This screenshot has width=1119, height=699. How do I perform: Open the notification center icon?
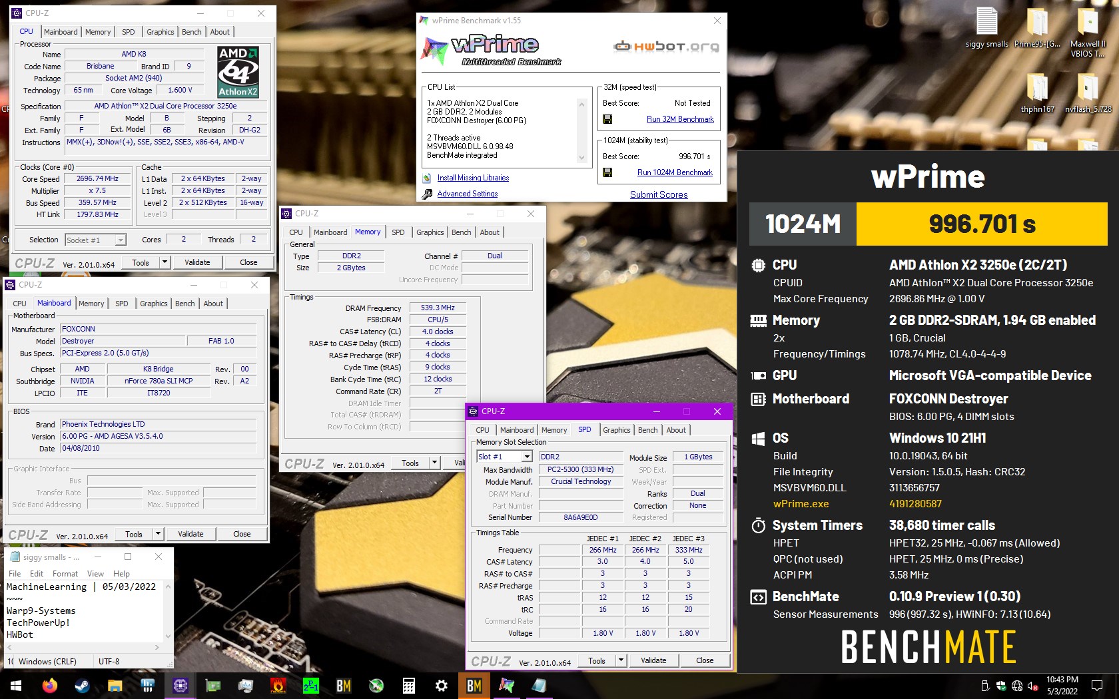click(1096, 685)
